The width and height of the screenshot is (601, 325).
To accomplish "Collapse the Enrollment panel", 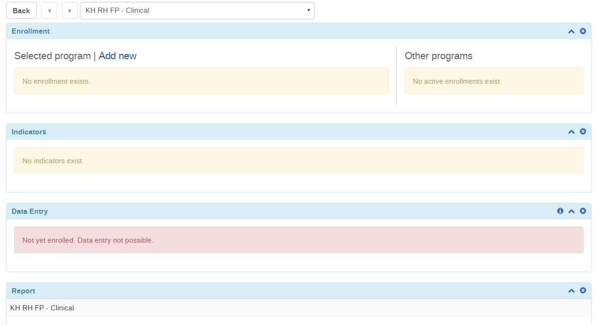I will pyautogui.click(x=571, y=31).
